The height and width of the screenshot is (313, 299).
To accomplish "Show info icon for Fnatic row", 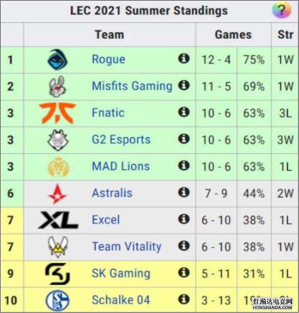I will pos(184,112).
